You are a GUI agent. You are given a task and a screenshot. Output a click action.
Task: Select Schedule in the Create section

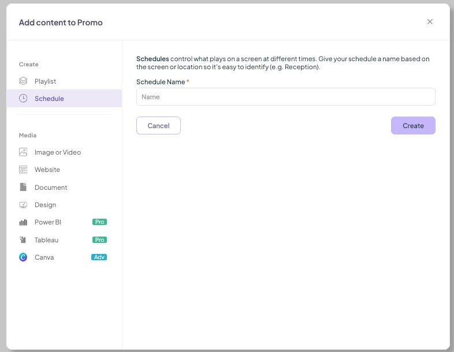64,98
